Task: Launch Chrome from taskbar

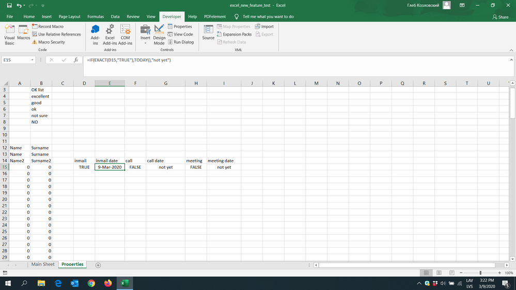Action: [91, 283]
